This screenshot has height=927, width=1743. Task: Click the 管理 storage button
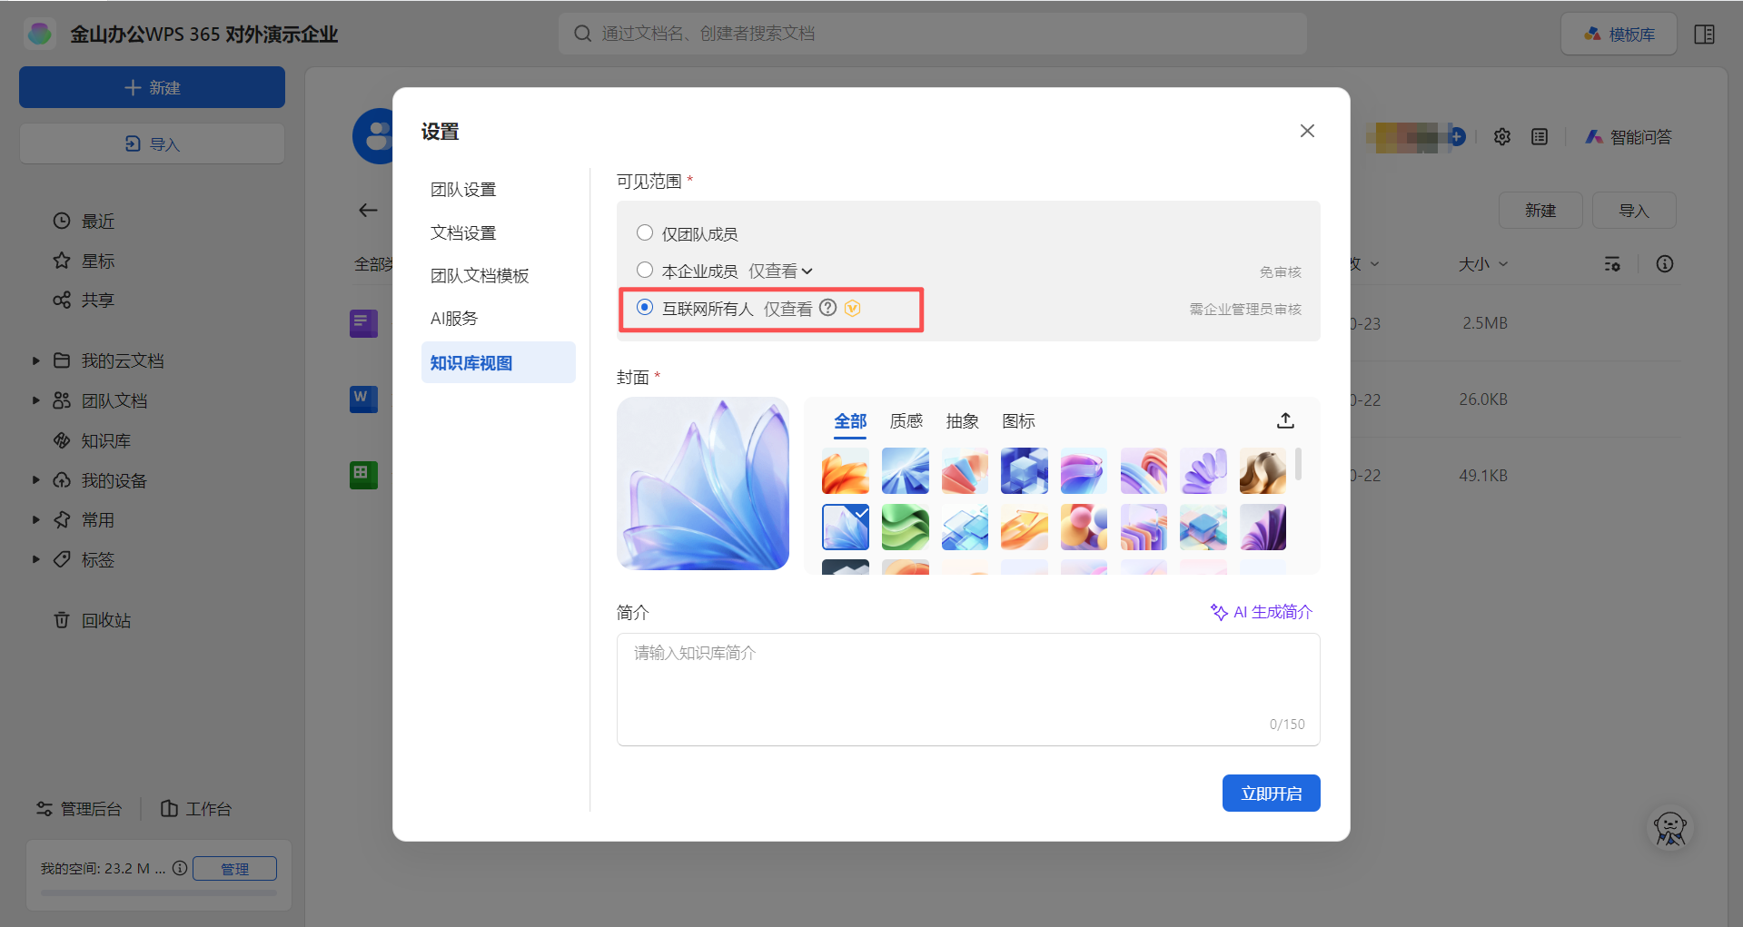coord(234,869)
